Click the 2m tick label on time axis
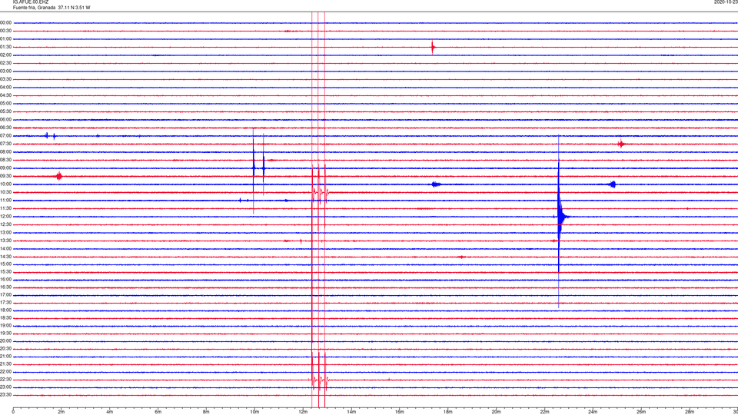The width and height of the screenshot is (738, 415). pos(61,412)
